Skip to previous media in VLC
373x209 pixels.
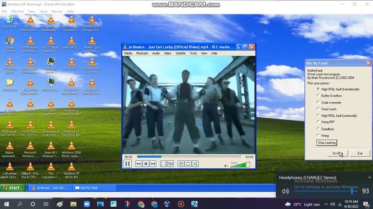139,164
